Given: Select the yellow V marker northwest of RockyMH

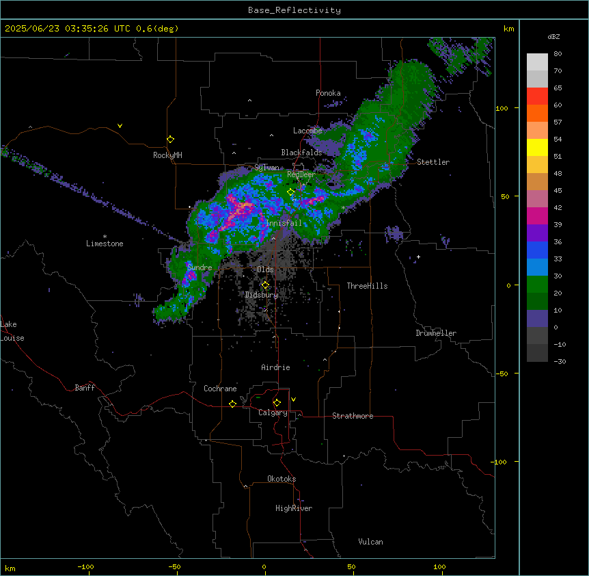Looking at the screenshot, I should (120, 126).
